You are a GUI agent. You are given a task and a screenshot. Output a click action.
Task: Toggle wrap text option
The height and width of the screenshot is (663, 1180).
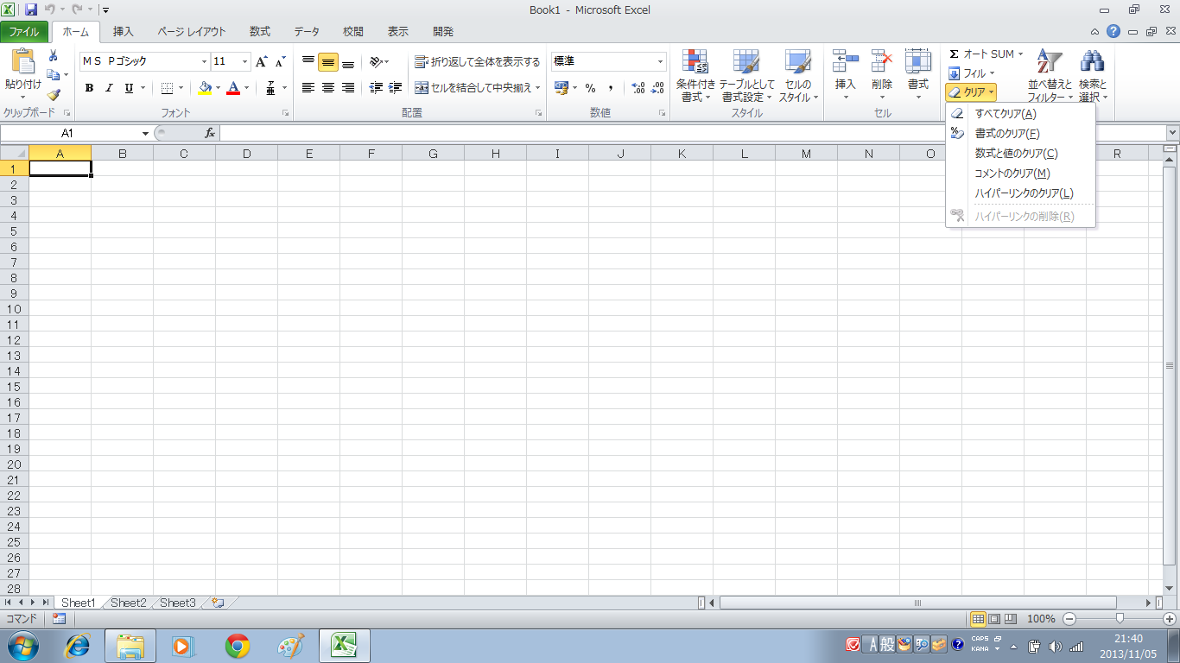pyautogui.click(x=477, y=61)
